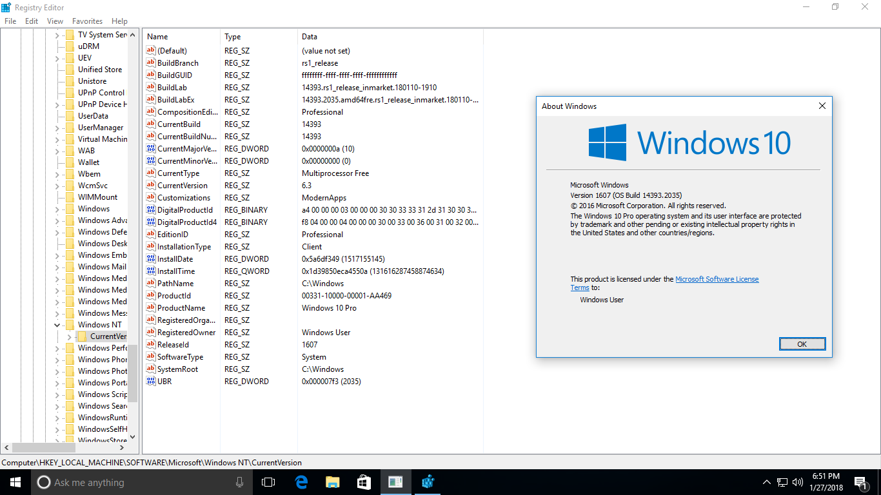This screenshot has width=881, height=495.
Task: Expand the Windows Search tree node
Action: (x=57, y=406)
